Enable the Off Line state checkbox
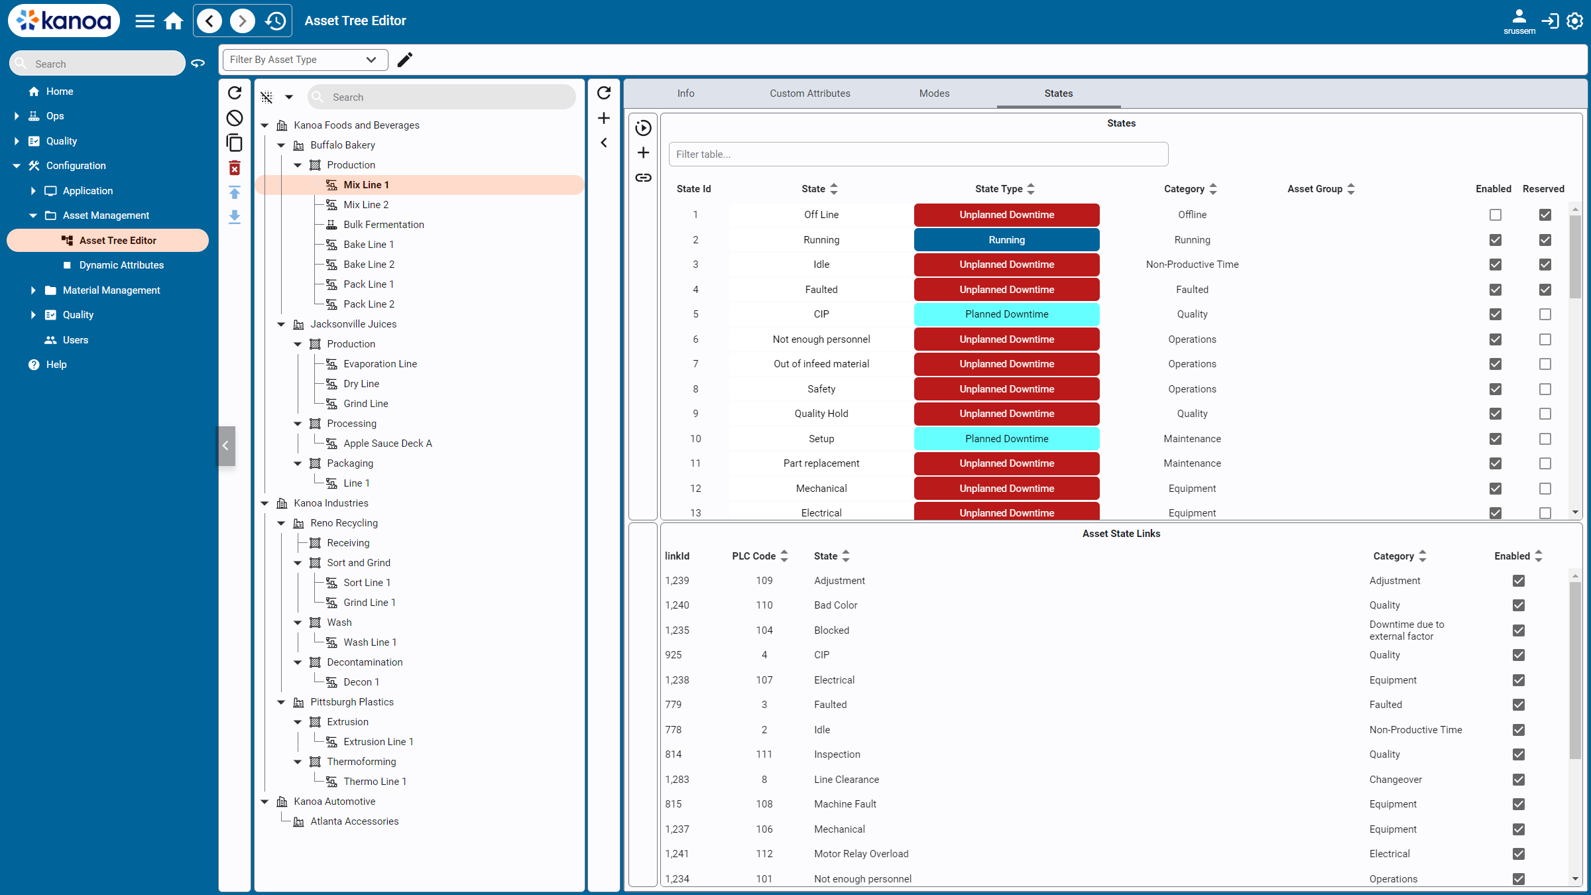 click(1495, 215)
